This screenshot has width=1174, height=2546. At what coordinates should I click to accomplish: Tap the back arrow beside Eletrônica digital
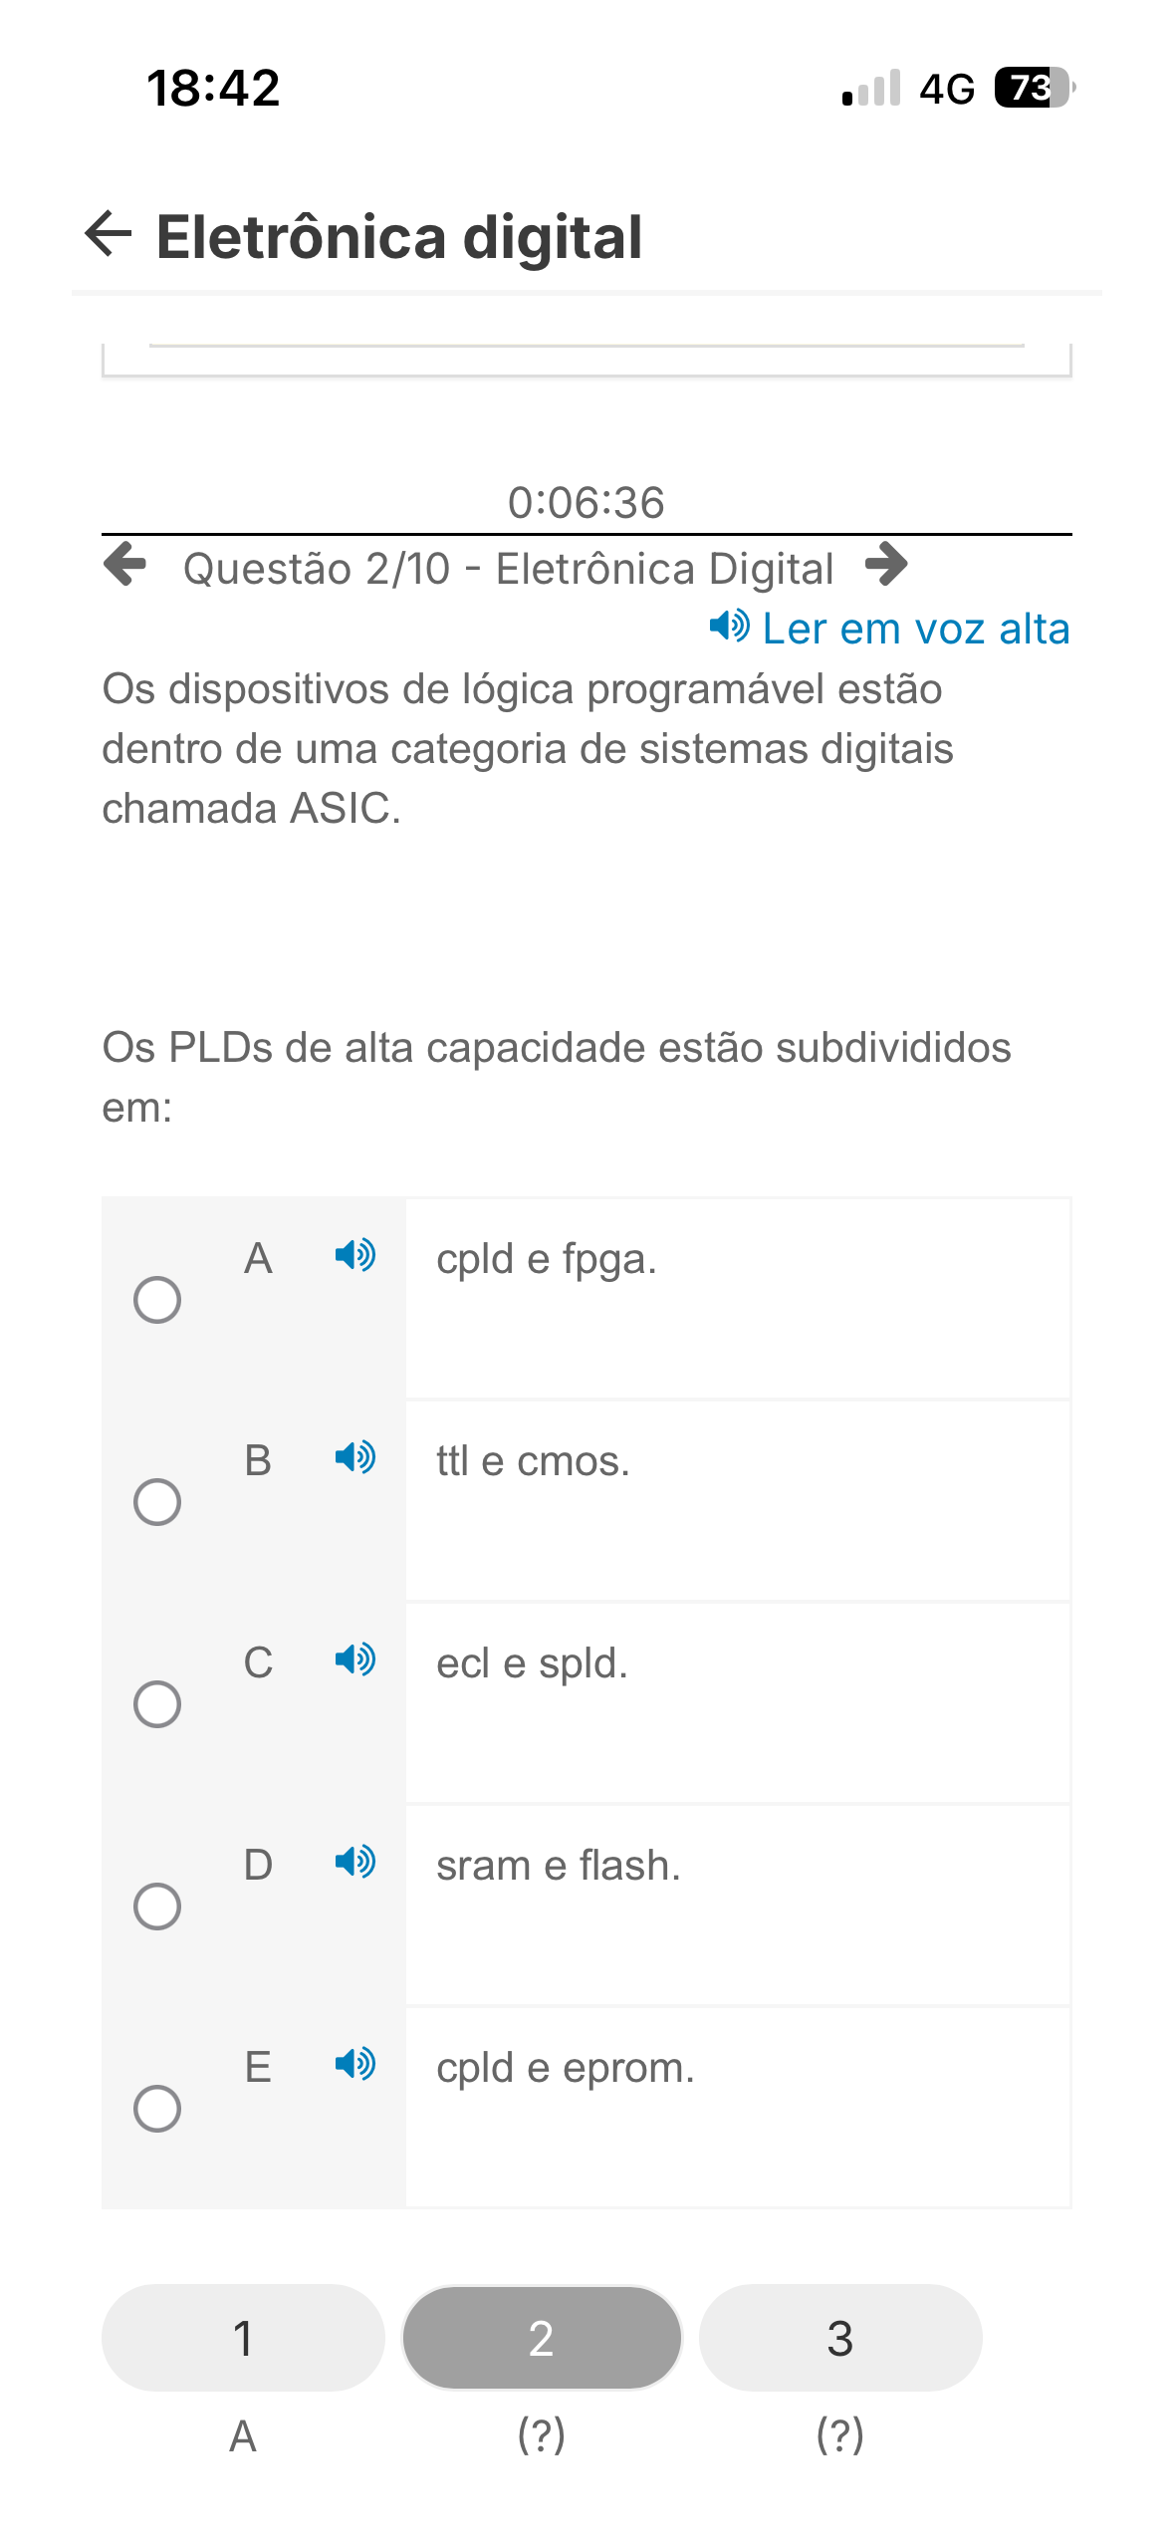[109, 234]
